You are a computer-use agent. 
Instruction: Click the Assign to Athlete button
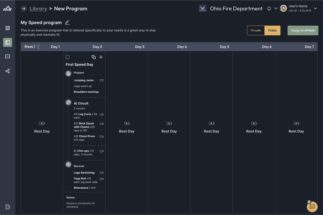[x=303, y=31]
